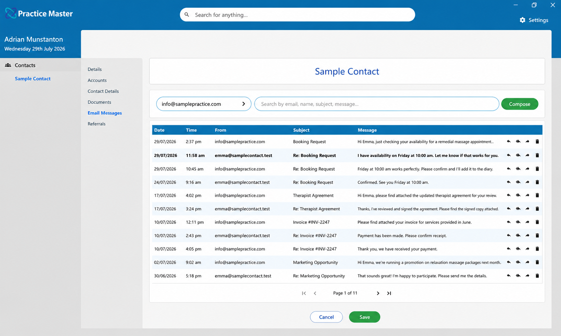Click the Cancel button

(326, 317)
